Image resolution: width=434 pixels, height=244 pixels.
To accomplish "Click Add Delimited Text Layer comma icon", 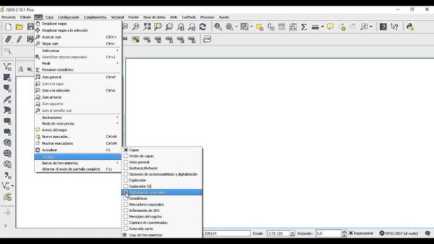I will tap(8, 175).
